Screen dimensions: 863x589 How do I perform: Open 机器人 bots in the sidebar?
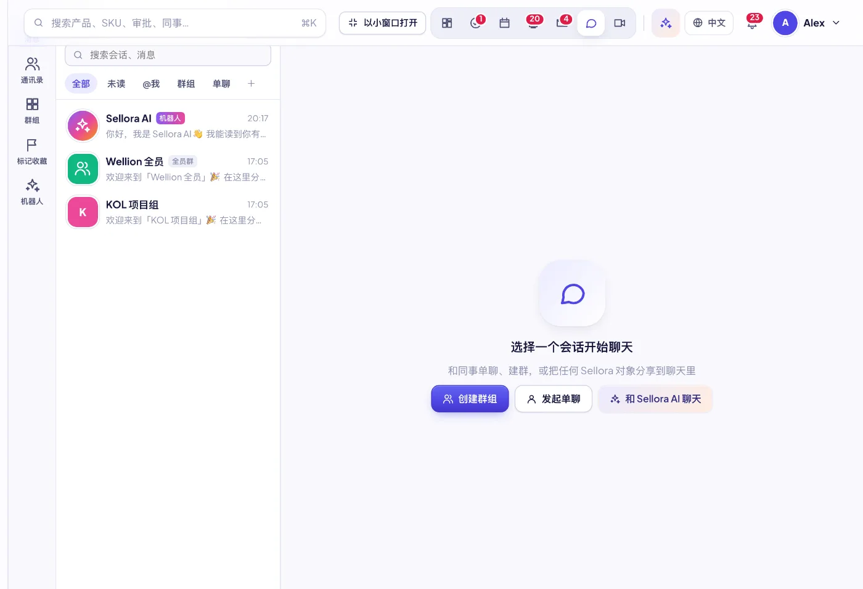(x=32, y=192)
